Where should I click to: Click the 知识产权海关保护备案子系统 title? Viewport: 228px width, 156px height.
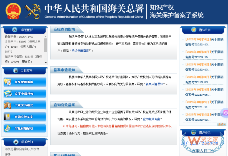[177, 11]
